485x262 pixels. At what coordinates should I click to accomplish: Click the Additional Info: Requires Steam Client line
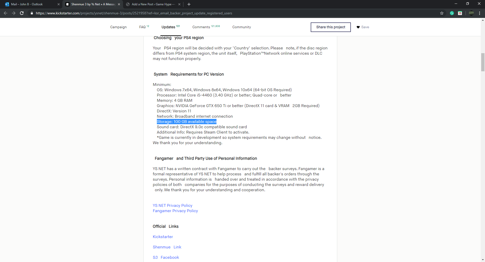pyautogui.click(x=203, y=132)
